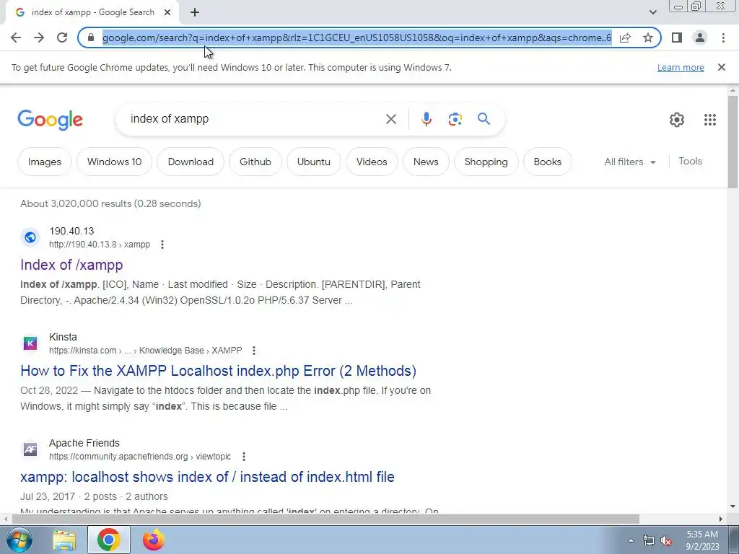Switch to Videos results
The width and height of the screenshot is (739, 554).
372,162
